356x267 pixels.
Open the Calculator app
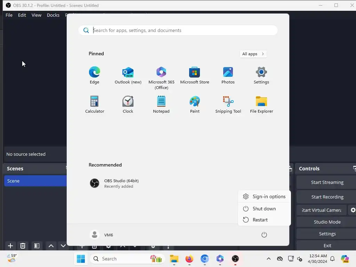click(95, 104)
